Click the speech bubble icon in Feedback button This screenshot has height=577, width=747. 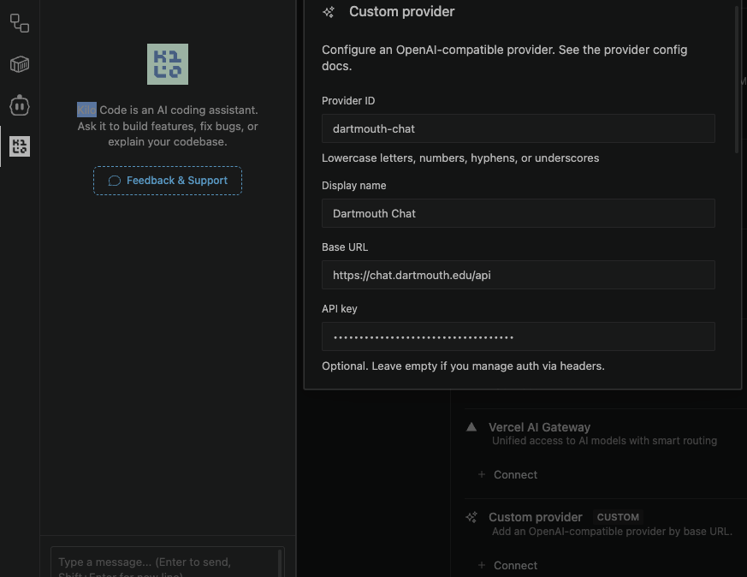pos(115,181)
